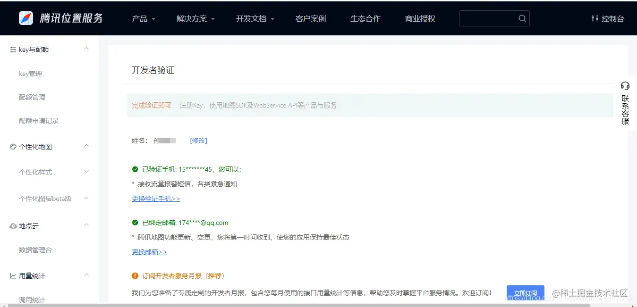637x307 pixels.
Task: Click the Tencent Location Service logo icon
Action: click(26, 18)
